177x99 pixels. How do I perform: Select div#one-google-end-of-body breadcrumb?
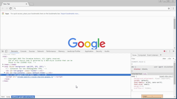[x=23, y=97]
